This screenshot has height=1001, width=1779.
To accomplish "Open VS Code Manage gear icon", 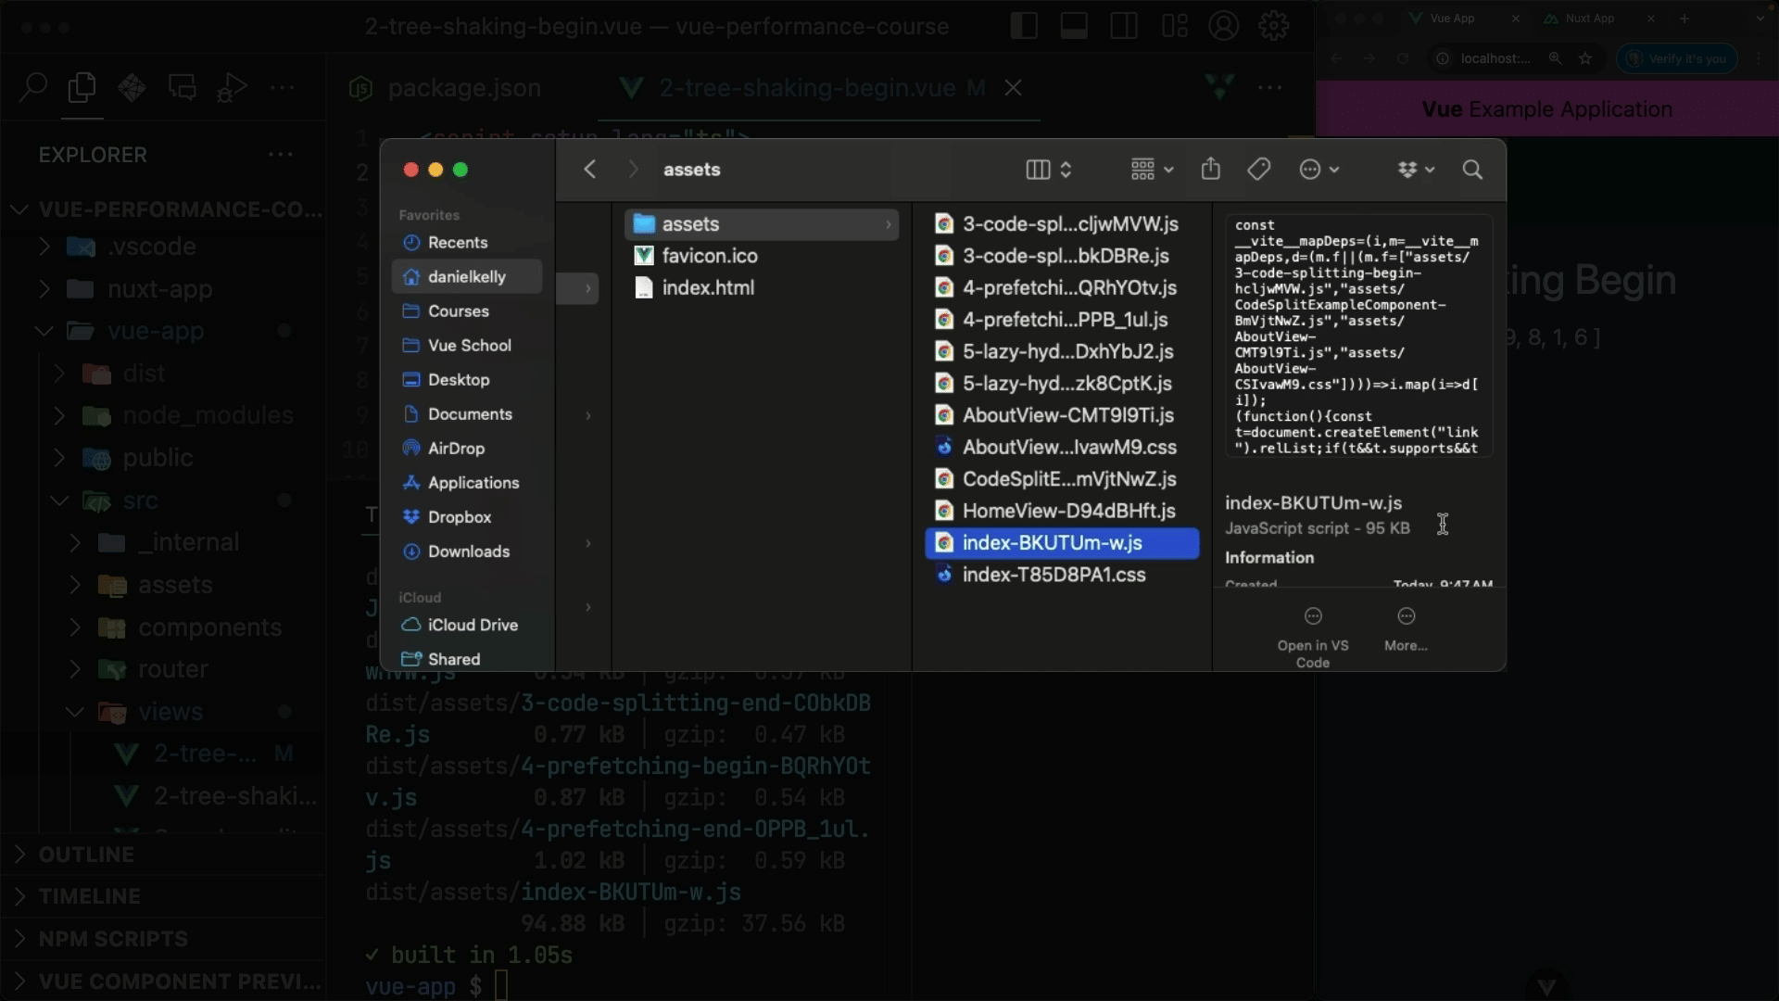I will 1274,26.
